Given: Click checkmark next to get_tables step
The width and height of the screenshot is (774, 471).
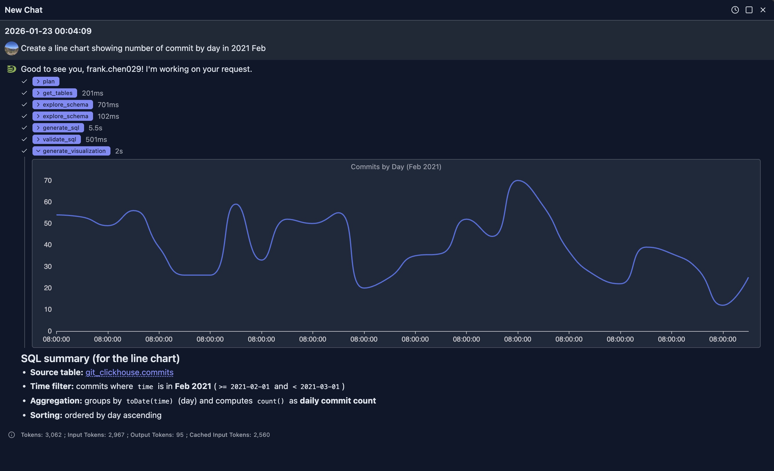Looking at the screenshot, I should pyautogui.click(x=25, y=93).
